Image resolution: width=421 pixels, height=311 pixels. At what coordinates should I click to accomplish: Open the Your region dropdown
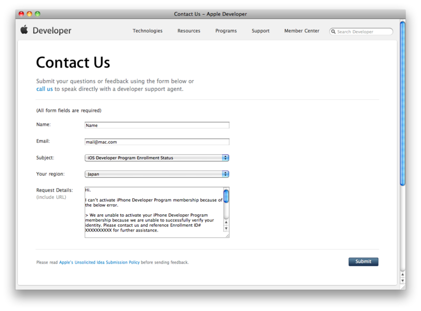[157, 174]
